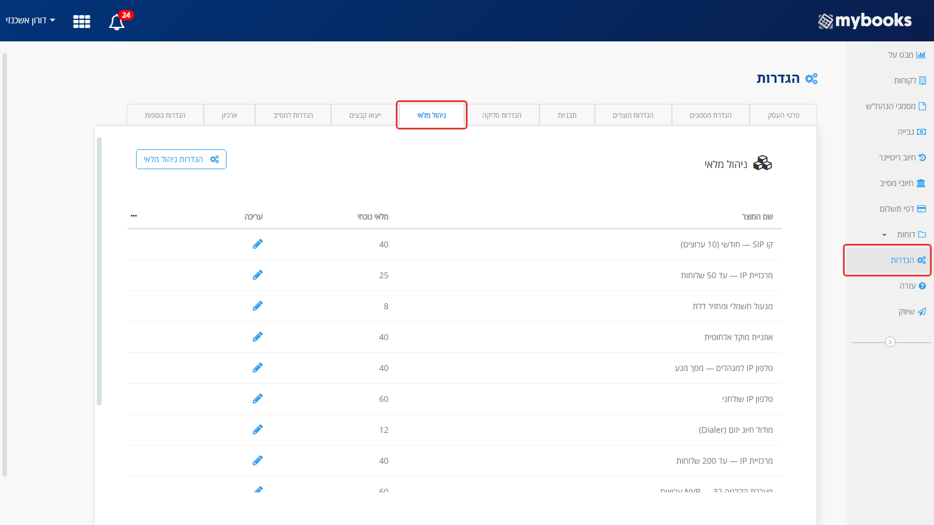
Task: Open מבט על dashboard in sidebar
Action: (x=907, y=55)
